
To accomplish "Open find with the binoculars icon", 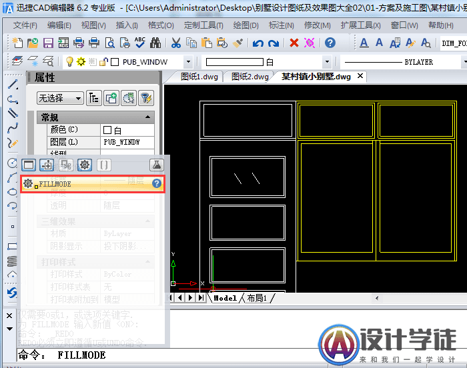I will [155, 43].
